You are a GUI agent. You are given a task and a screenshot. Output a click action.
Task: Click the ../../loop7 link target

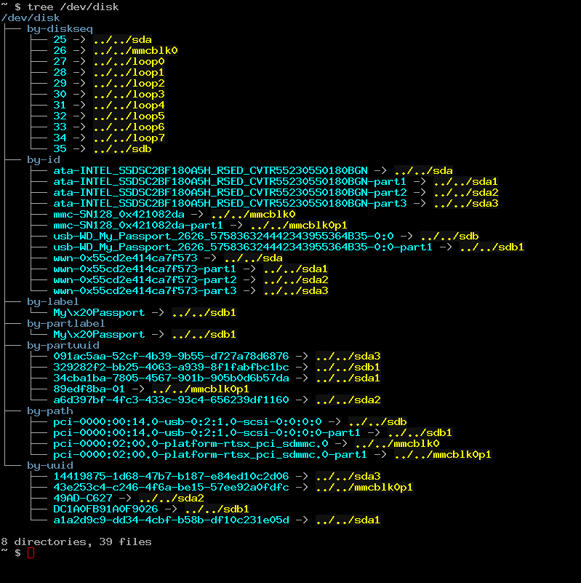point(129,138)
